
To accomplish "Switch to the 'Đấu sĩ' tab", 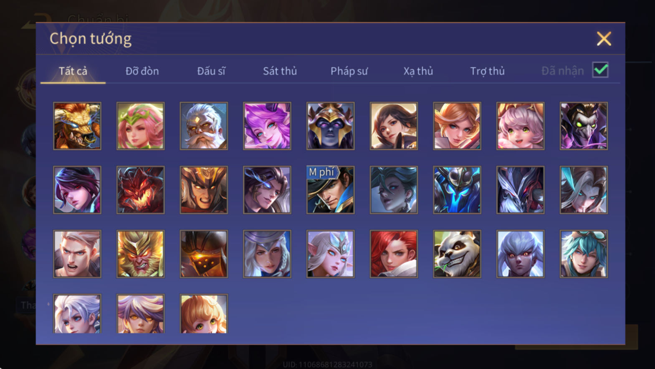I will click(x=211, y=71).
